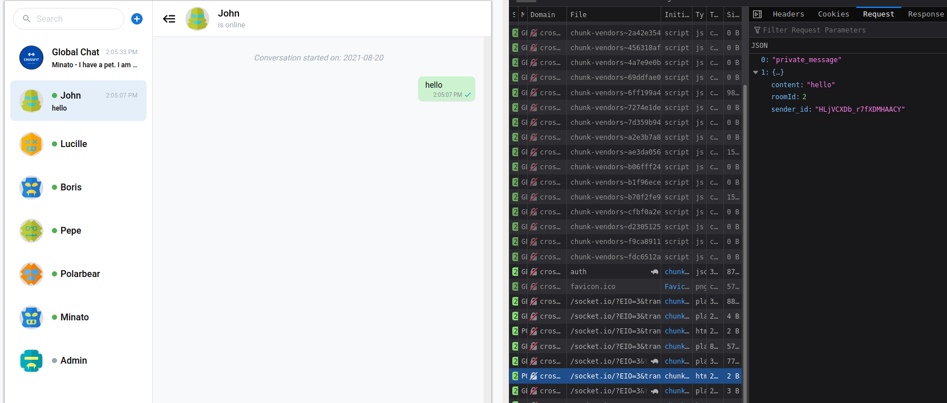Image resolution: width=947 pixels, height=403 pixels.
Task: Click the insecure lock icon on favicon.ico row
Action: coord(534,287)
